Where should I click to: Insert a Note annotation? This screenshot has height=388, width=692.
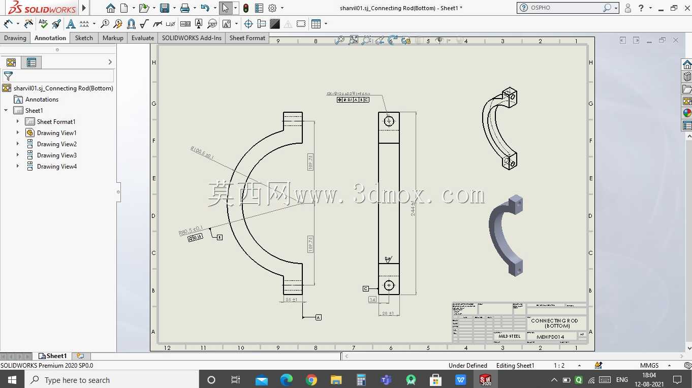point(71,24)
